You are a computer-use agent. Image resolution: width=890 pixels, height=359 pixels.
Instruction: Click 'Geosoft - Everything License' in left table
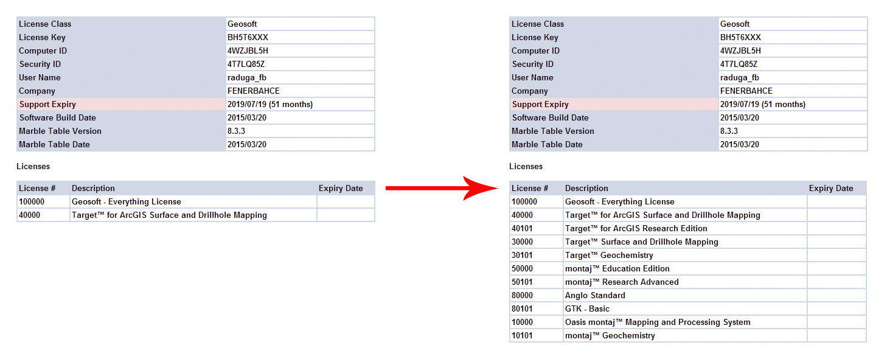click(x=127, y=202)
